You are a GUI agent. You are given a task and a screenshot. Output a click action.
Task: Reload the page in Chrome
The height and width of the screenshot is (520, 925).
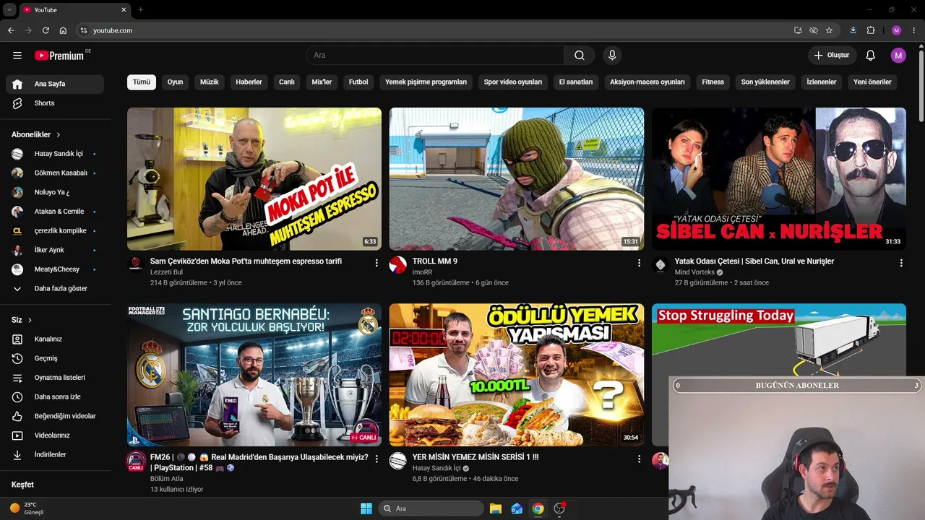[x=46, y=30]
